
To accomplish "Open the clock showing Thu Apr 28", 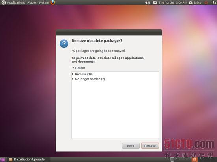I will coord(173,3).
